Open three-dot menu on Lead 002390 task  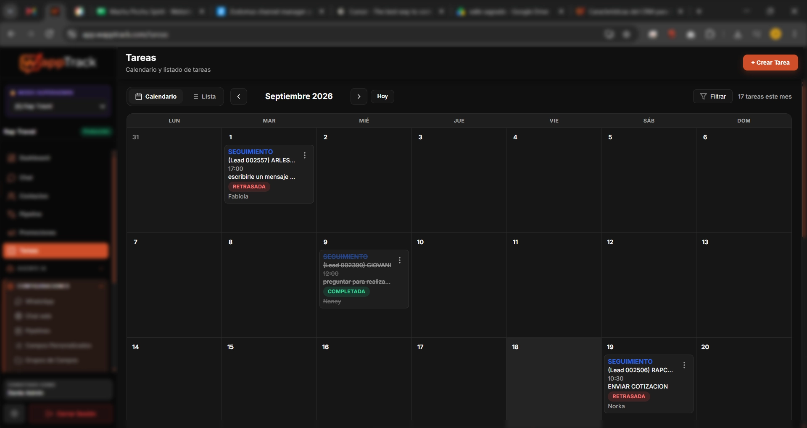tap(400, 260)
